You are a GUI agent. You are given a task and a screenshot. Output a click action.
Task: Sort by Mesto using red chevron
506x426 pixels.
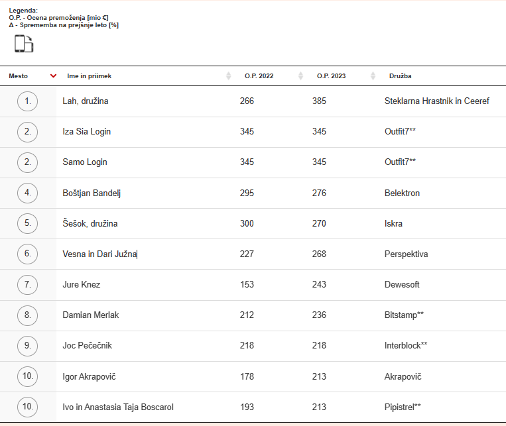54,76
